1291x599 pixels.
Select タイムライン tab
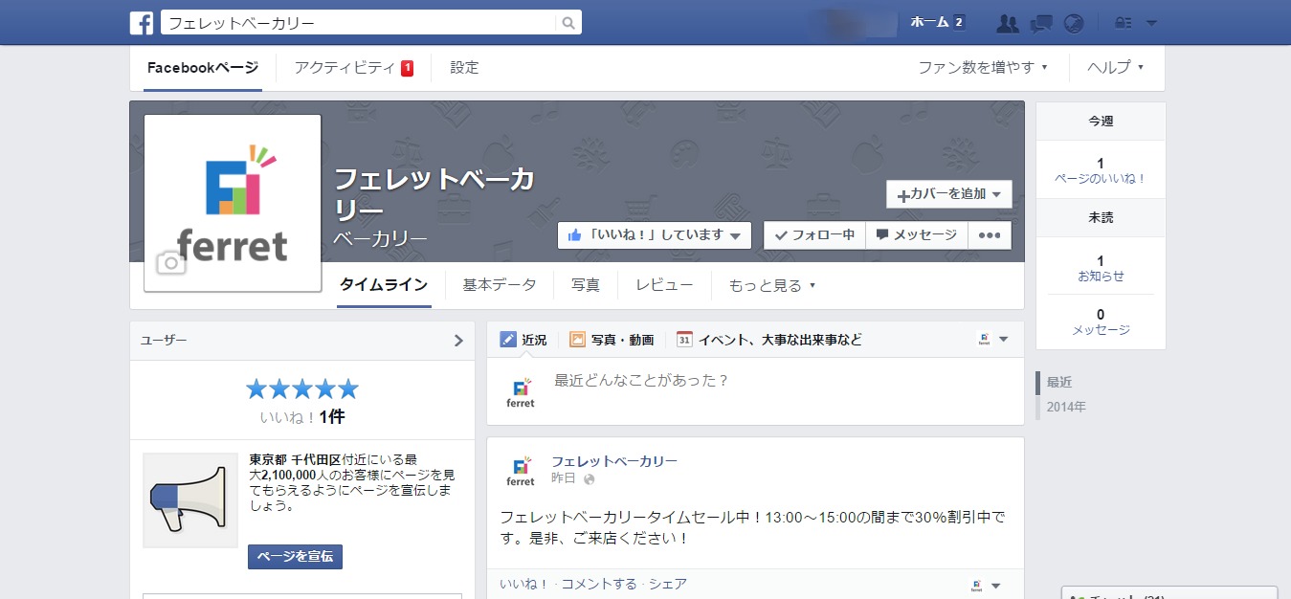point(384,285)
